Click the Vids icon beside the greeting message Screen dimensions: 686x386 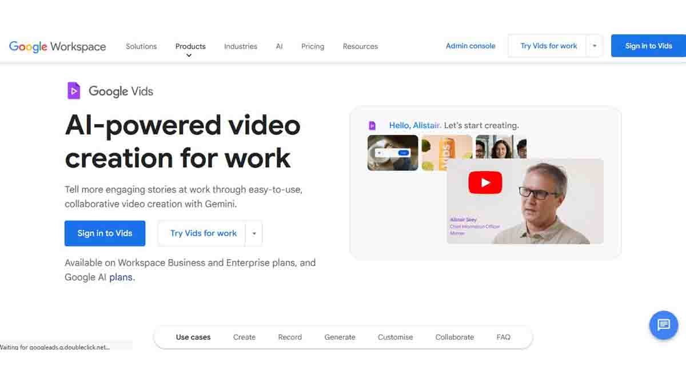click(x=372, y=125)
